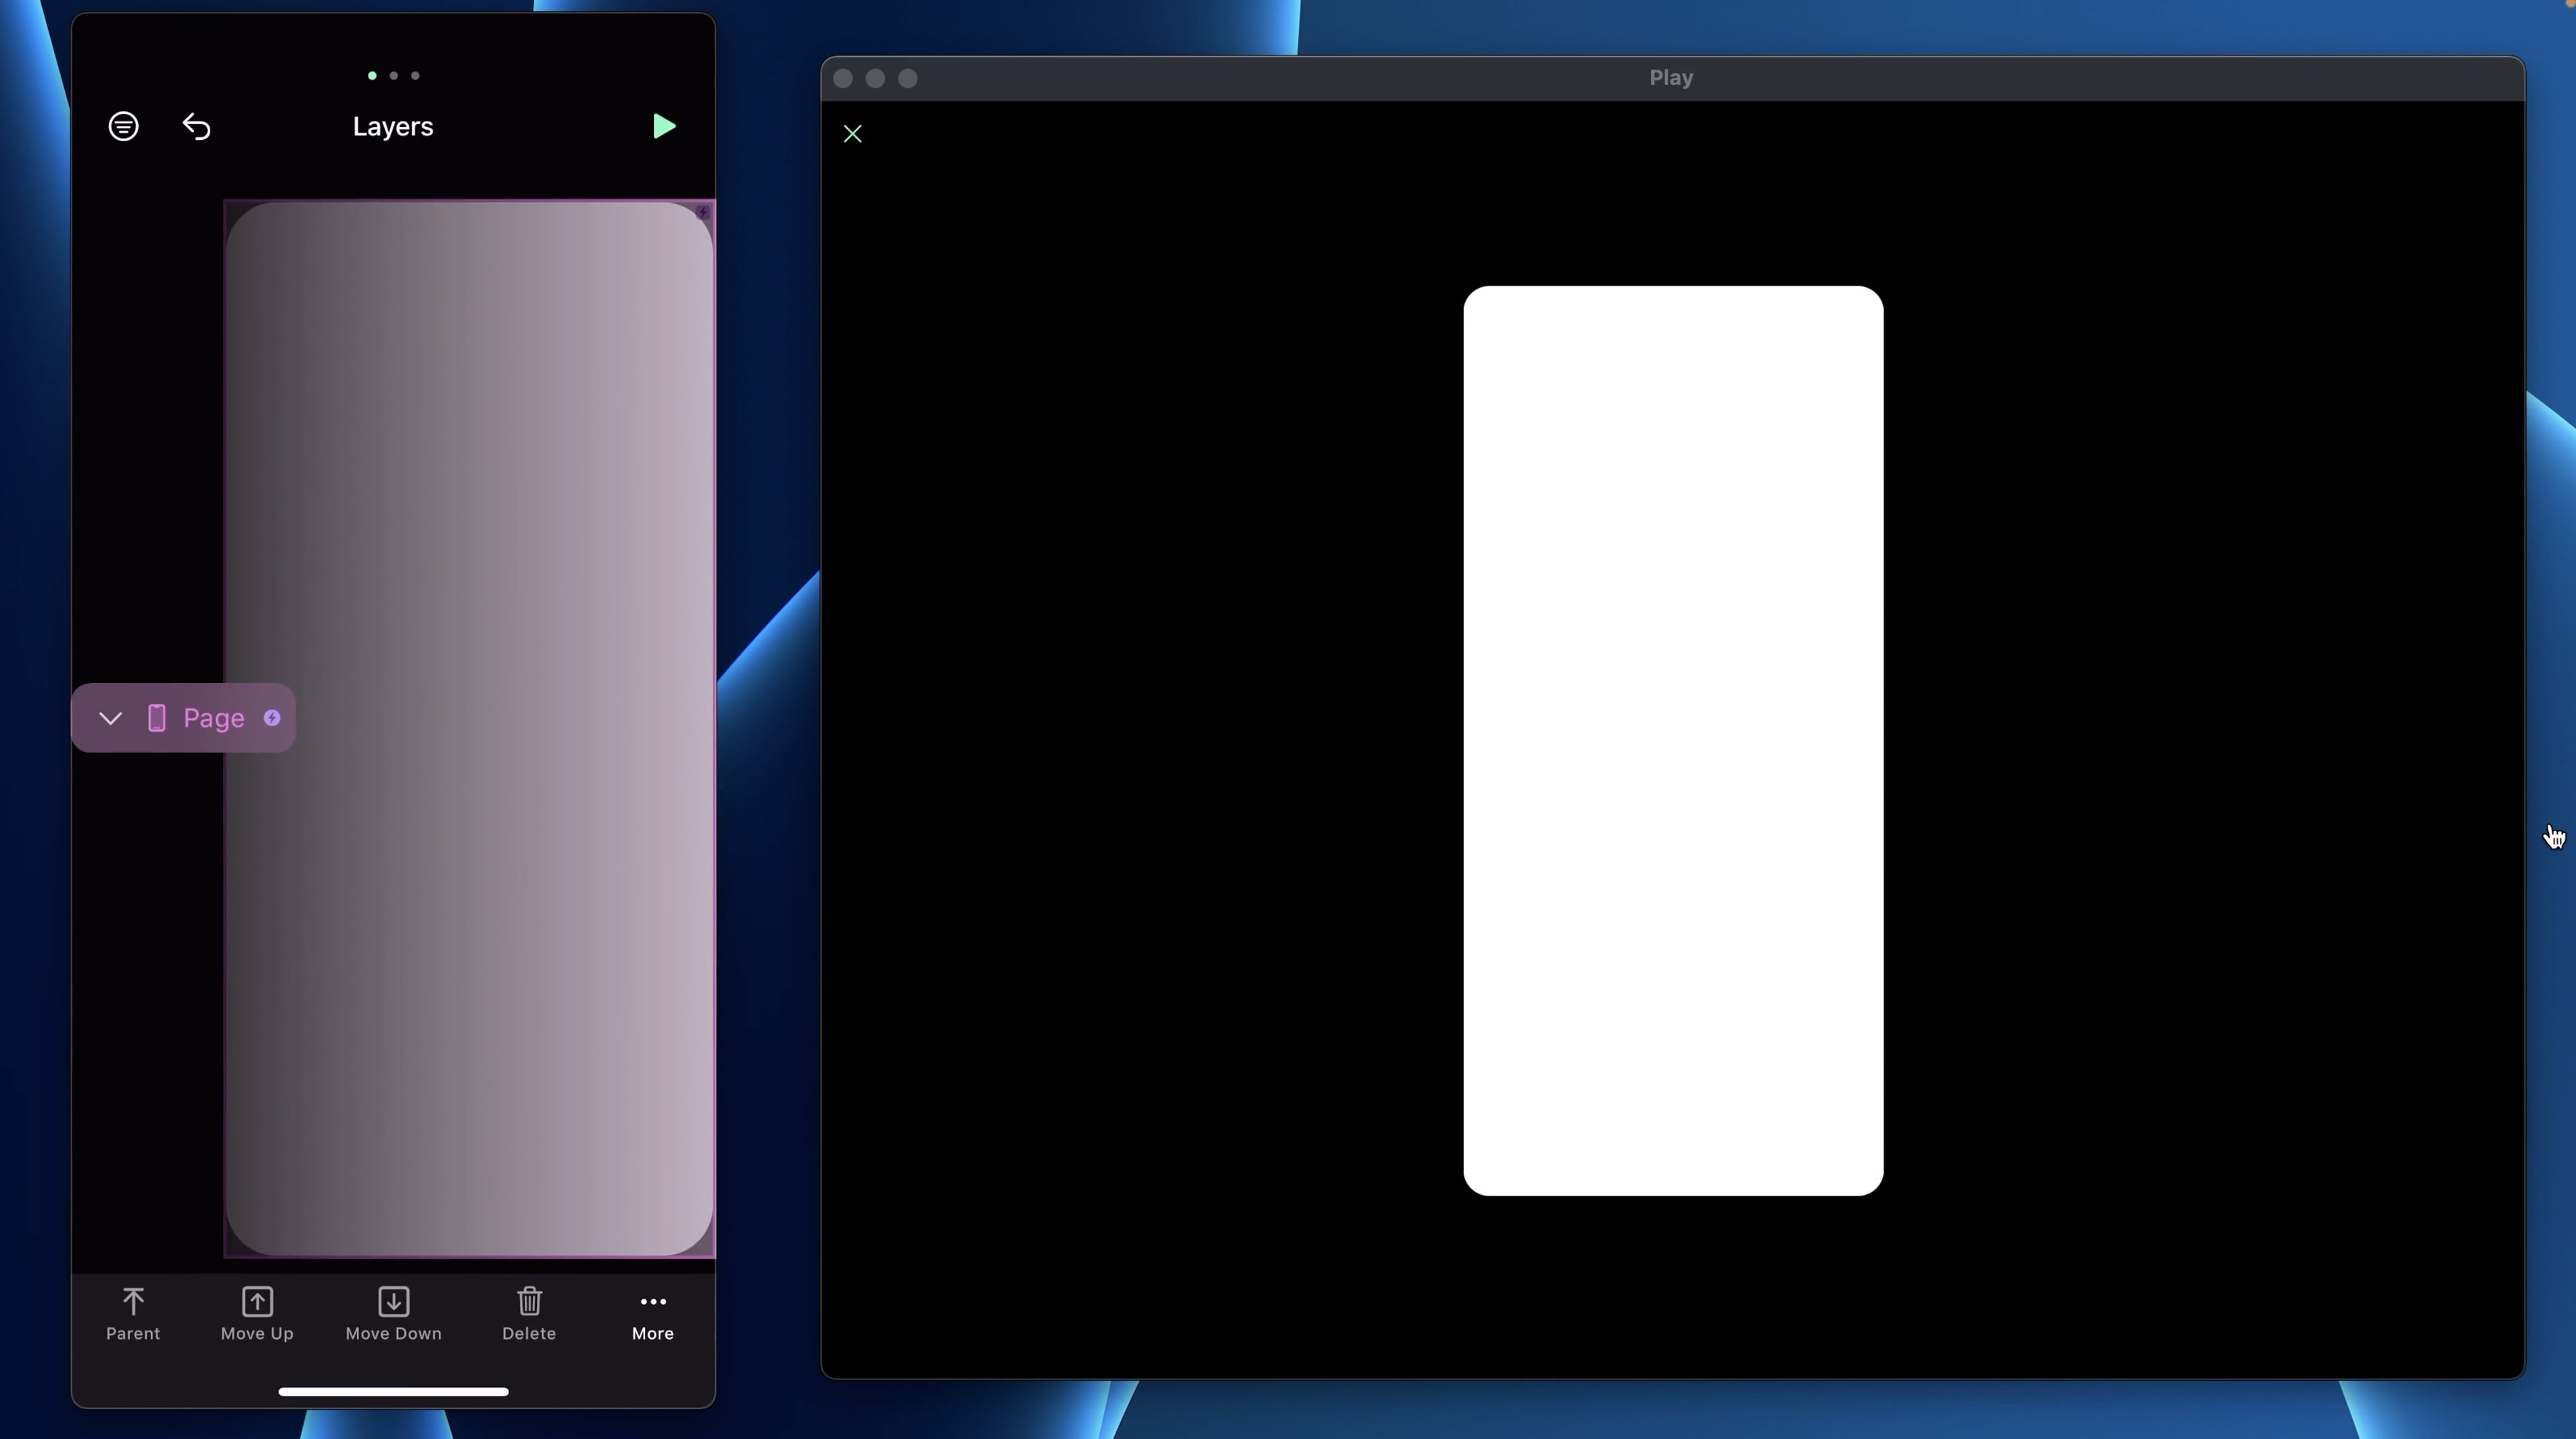Click the Move Down icon
The height and width of the screenshot is (1439, 2576).
[x=393, y=1302]
